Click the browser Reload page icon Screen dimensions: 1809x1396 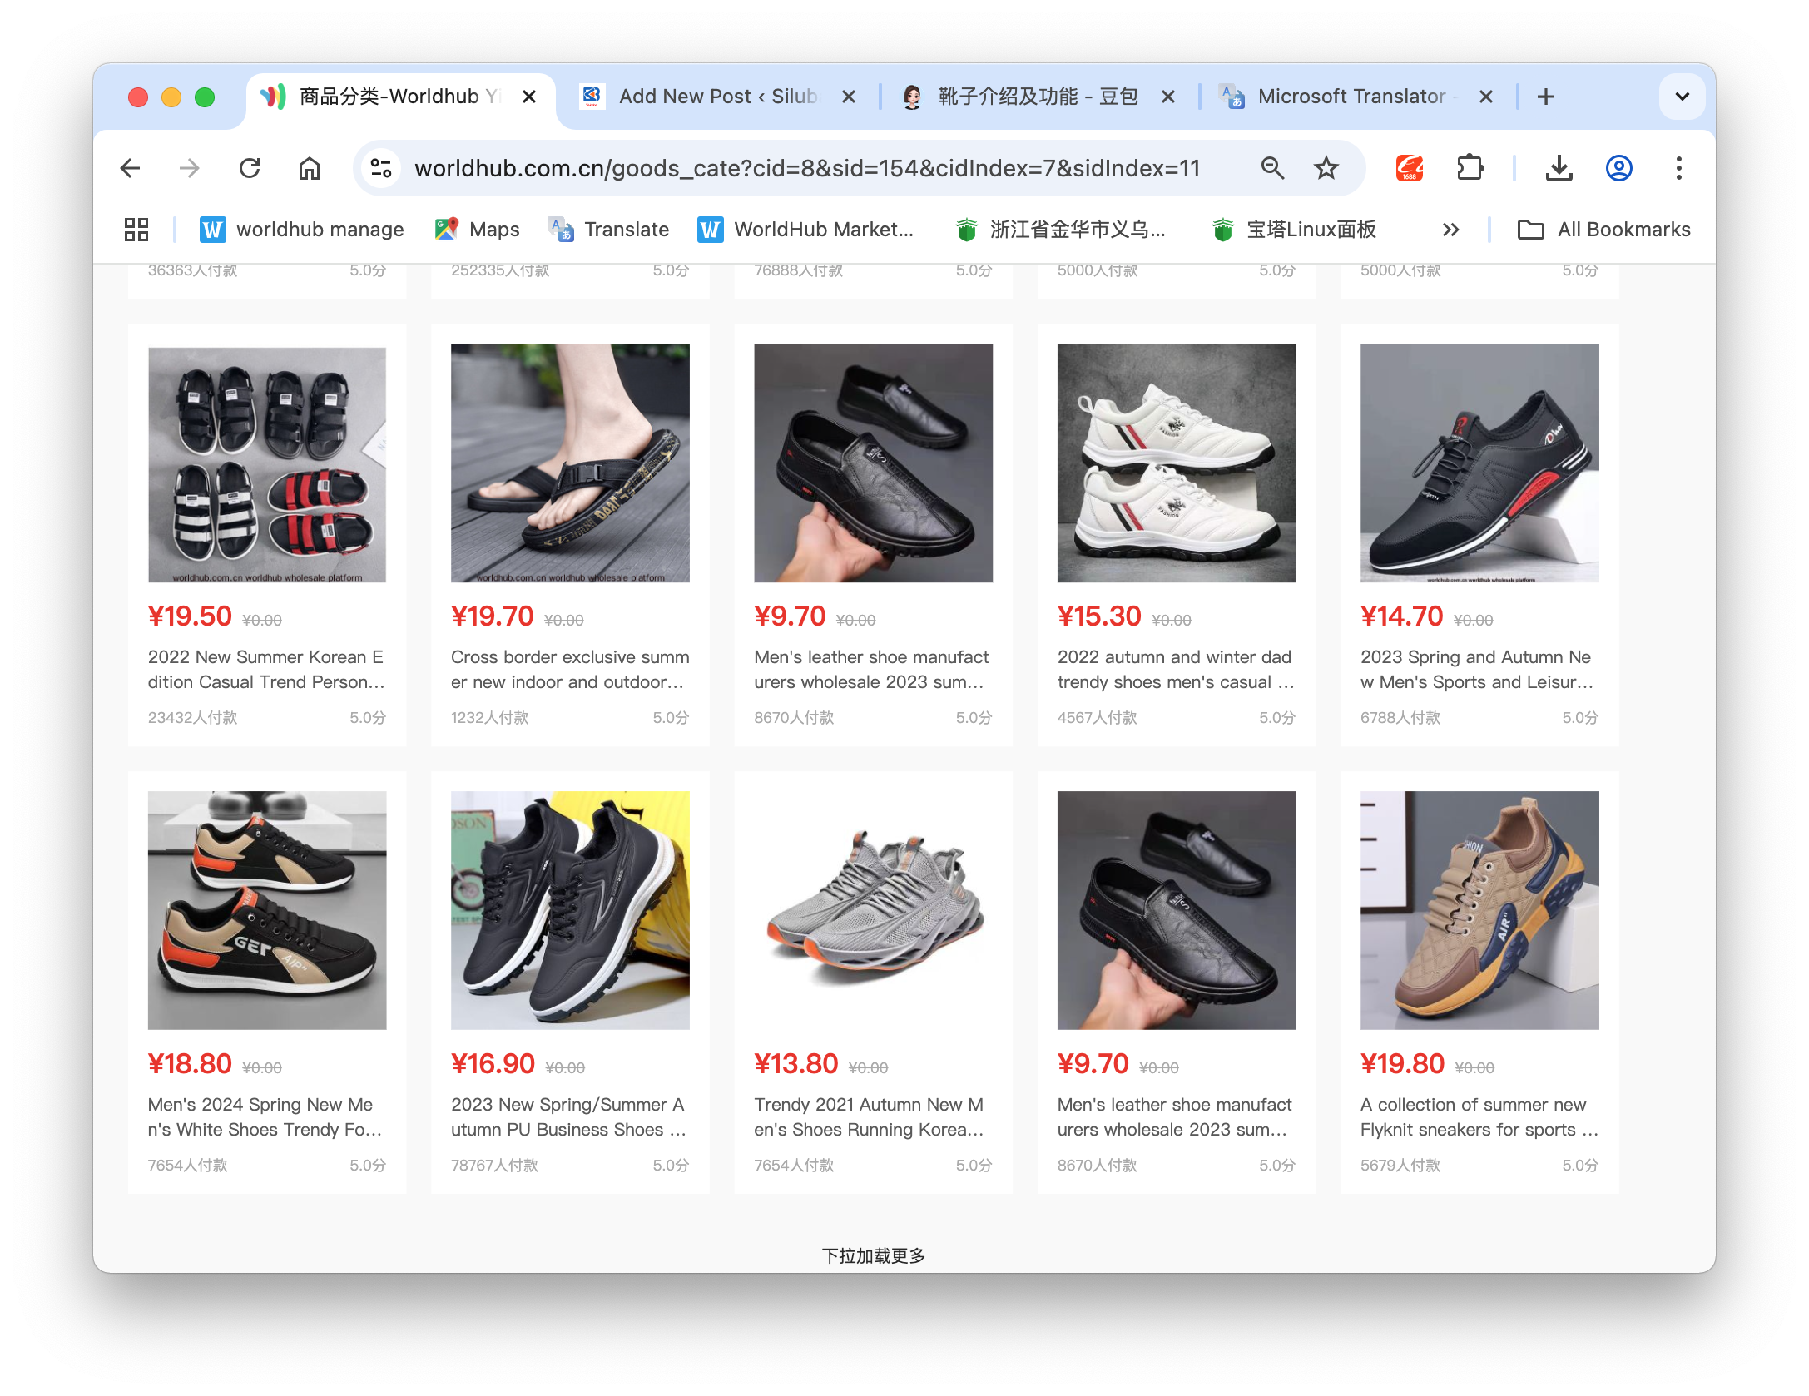click(250, 169)
